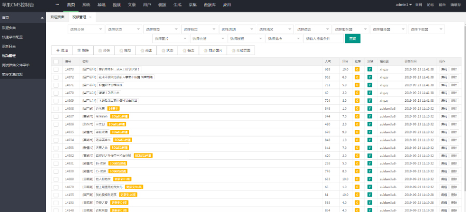Expand the admin1 account menu
This screenshot has height=212, width=466.
point(403,5)
